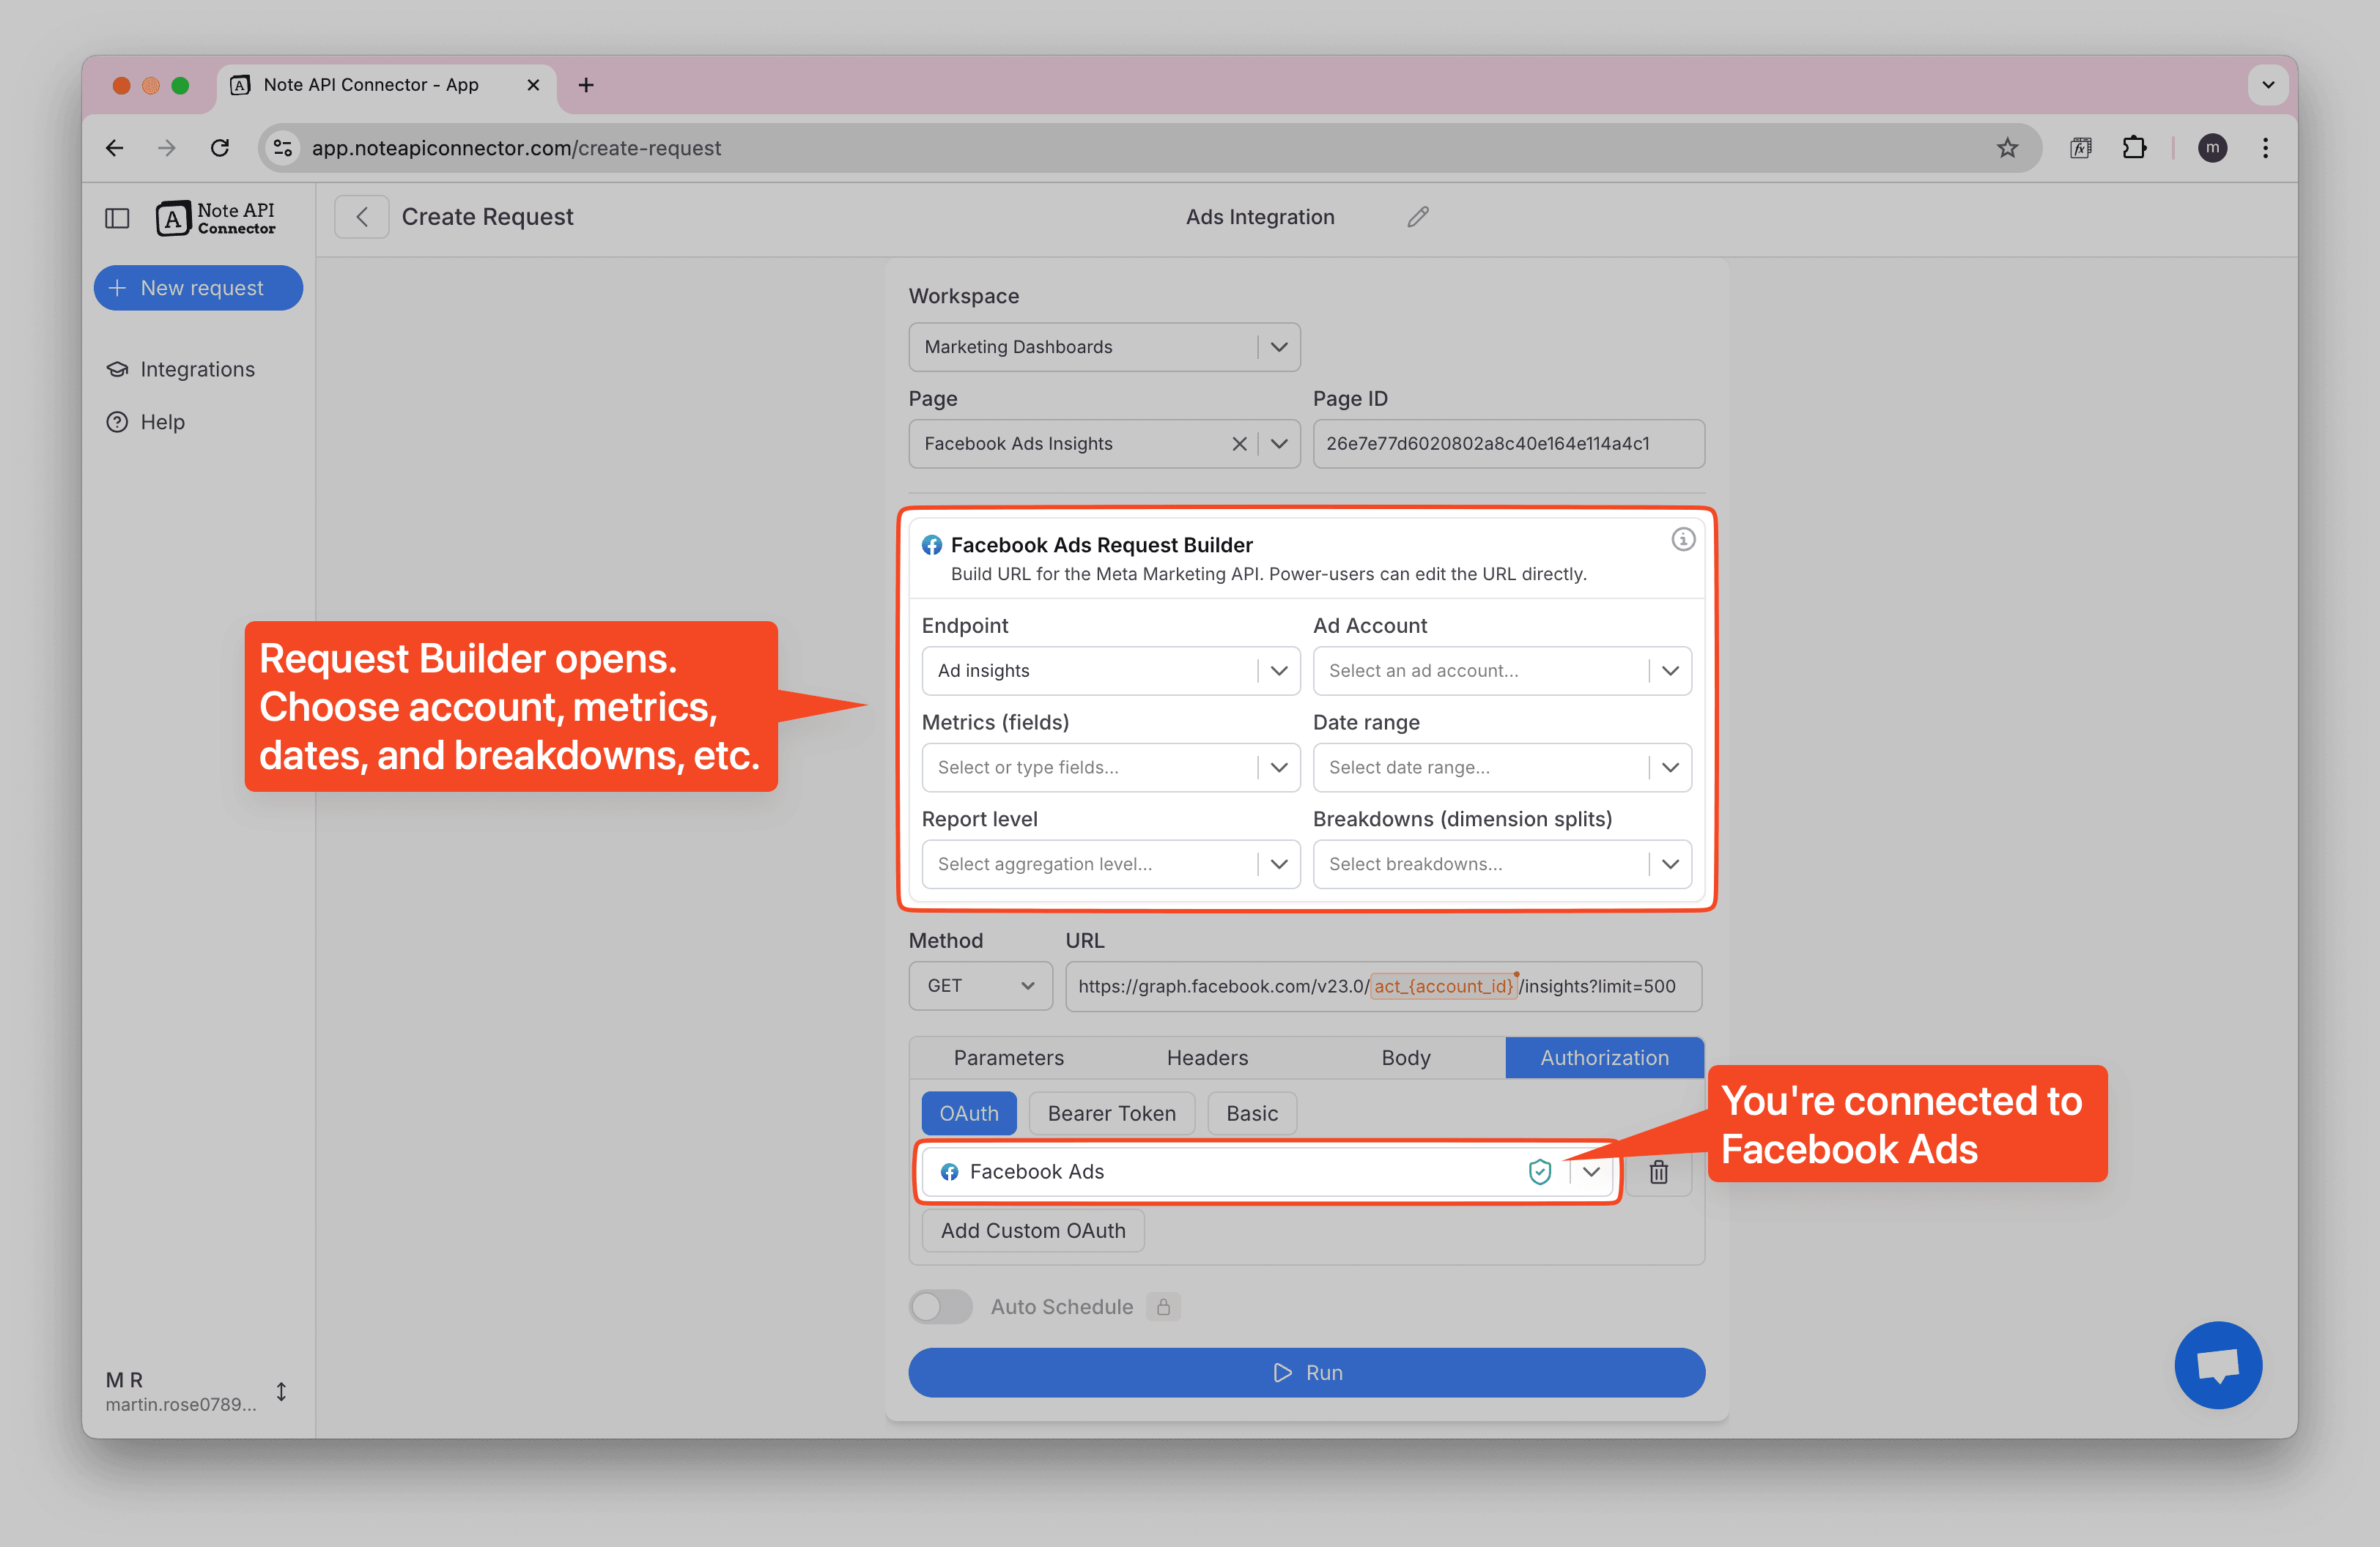2380x1547 pixels.
Task: Go back using Create Request arrow
Action: (x=362, y=217)
